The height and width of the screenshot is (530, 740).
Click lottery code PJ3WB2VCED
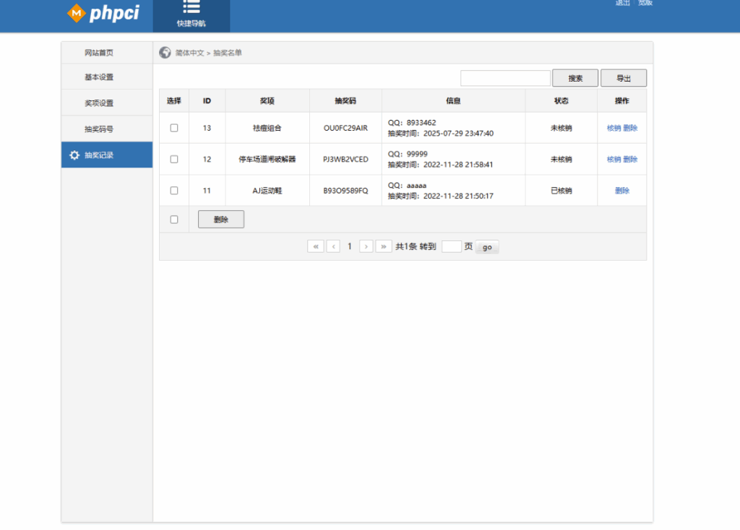click(x=345, y=160)
